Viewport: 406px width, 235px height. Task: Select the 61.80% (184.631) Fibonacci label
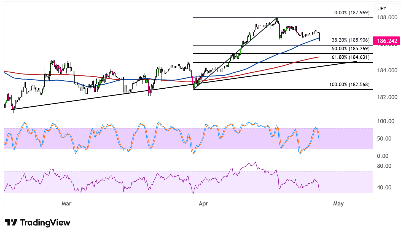[x=351, y=57]
